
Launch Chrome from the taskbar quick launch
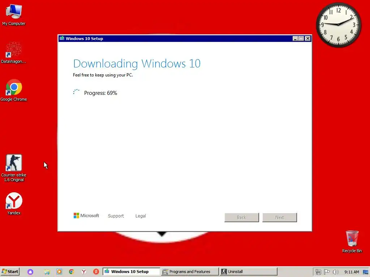[x=71, y=272]
